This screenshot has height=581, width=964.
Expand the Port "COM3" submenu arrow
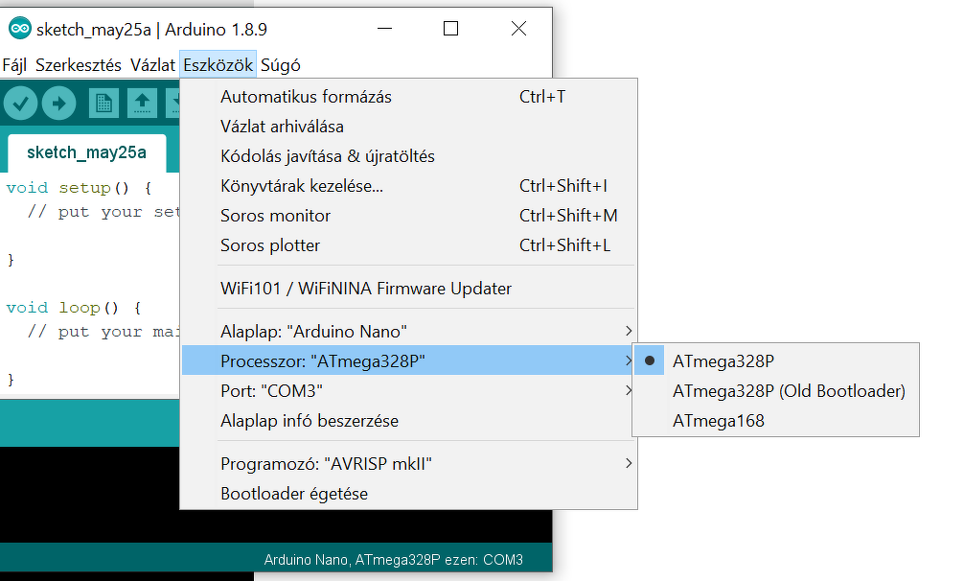(629, 390)
